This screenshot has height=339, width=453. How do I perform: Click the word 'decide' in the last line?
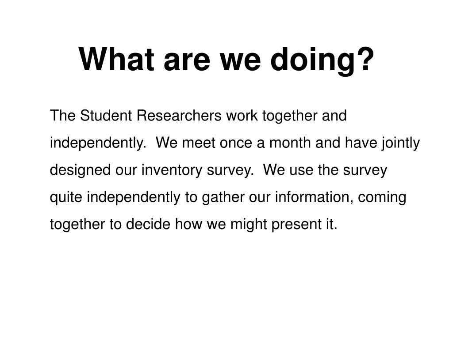pyautogui.click(x=148, y=224)
